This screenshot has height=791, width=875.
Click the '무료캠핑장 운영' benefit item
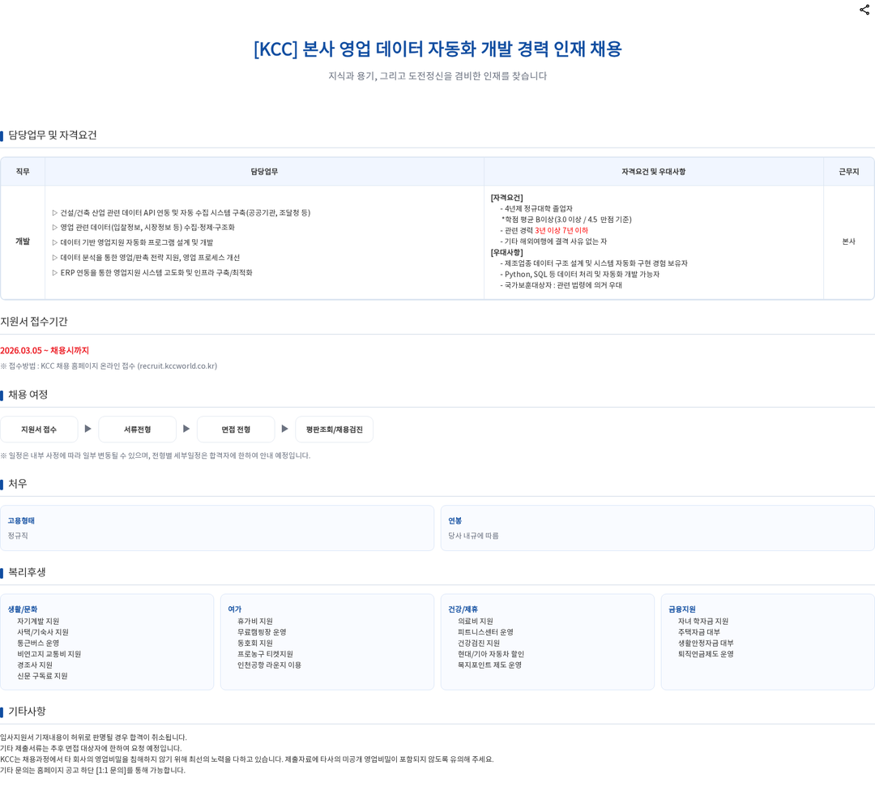pyautogui.click(x=262, y=632)
